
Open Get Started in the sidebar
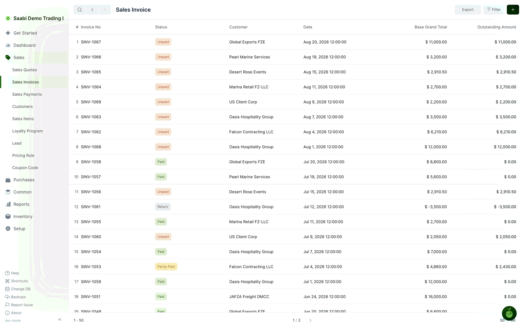[x=25, y=33]
